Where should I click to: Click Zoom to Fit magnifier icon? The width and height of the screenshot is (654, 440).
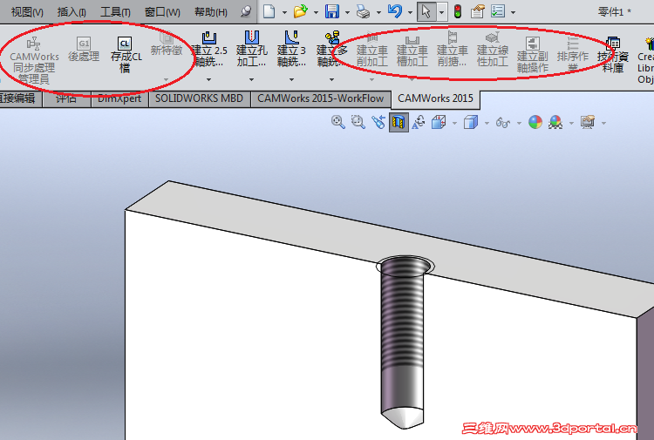point(337,122)
